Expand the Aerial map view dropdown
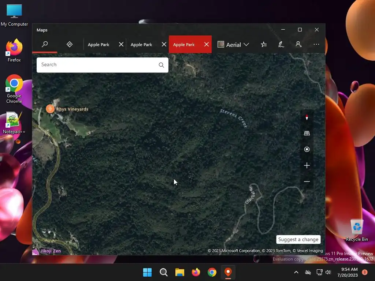 tap(233, 45)
